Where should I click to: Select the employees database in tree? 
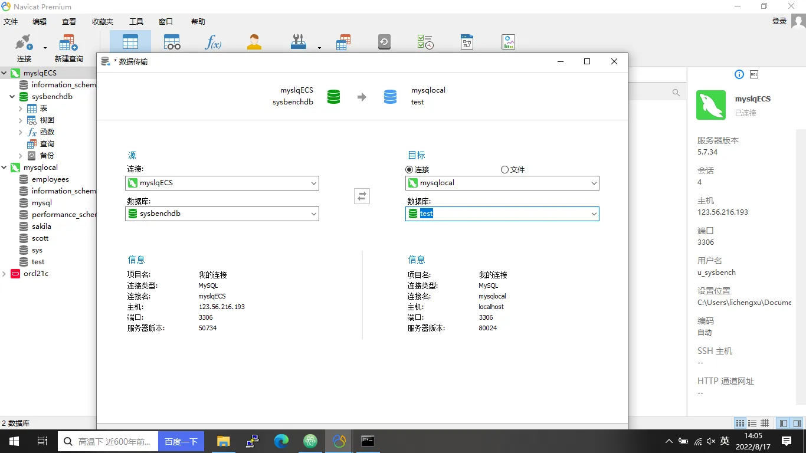pyautogui.click(x=51, y=179)
